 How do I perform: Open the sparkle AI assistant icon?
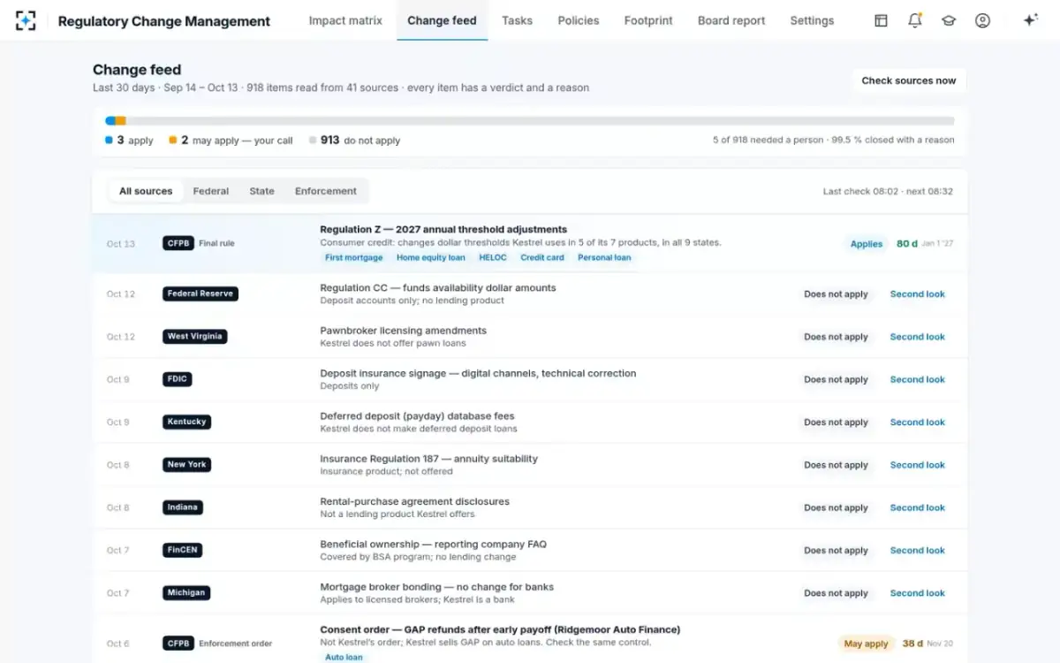[x=1030, y=20]
